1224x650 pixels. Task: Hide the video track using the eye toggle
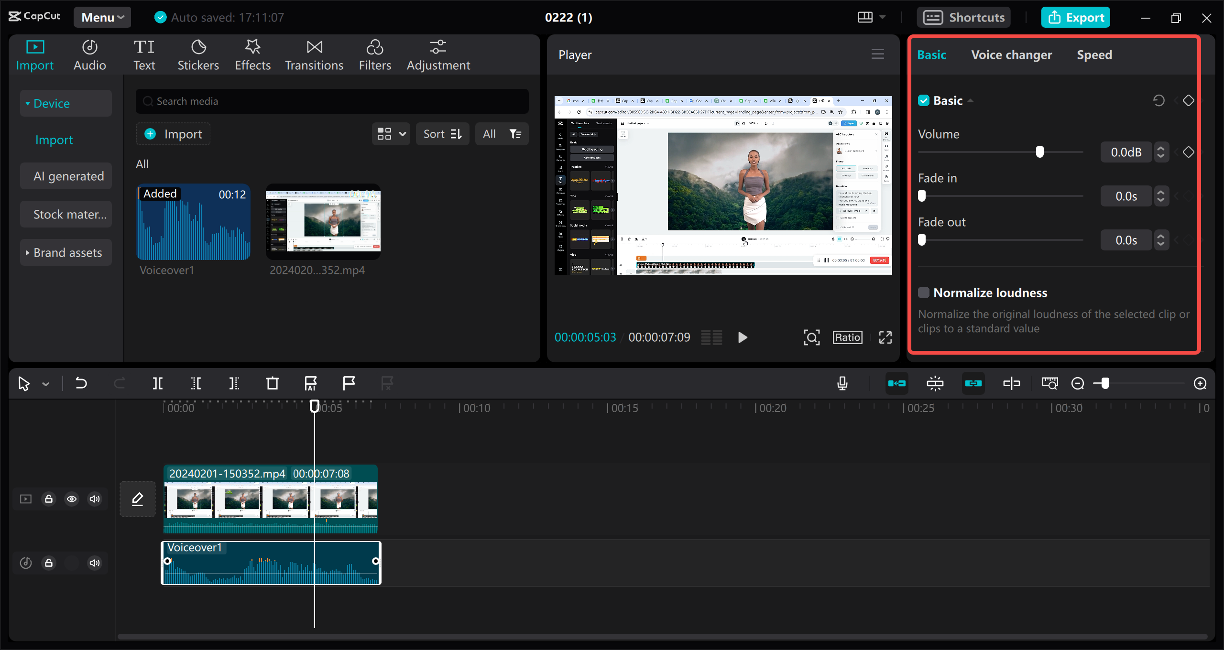pyautogui.click(x=72, y=498)
